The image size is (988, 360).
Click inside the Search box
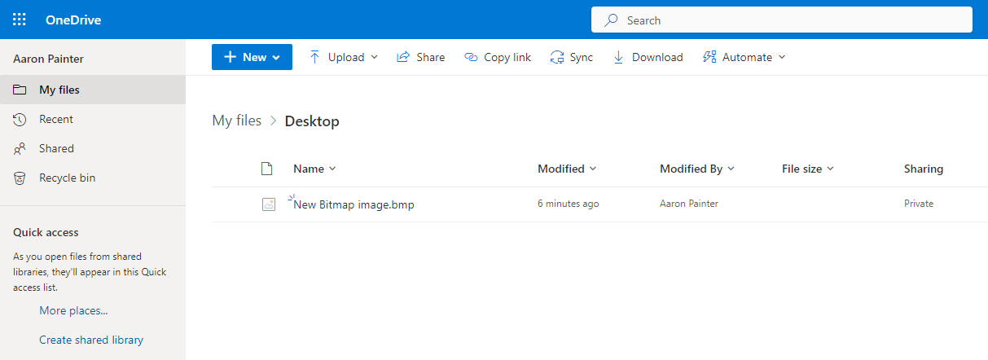coord(782,20)
